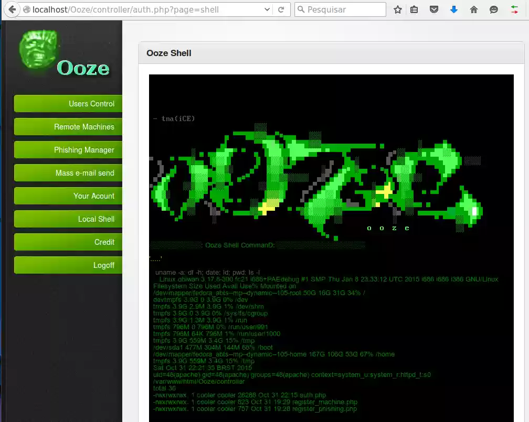The image size is (529, 422).
Task: Open the Local Shell
Action: point(68,219)
